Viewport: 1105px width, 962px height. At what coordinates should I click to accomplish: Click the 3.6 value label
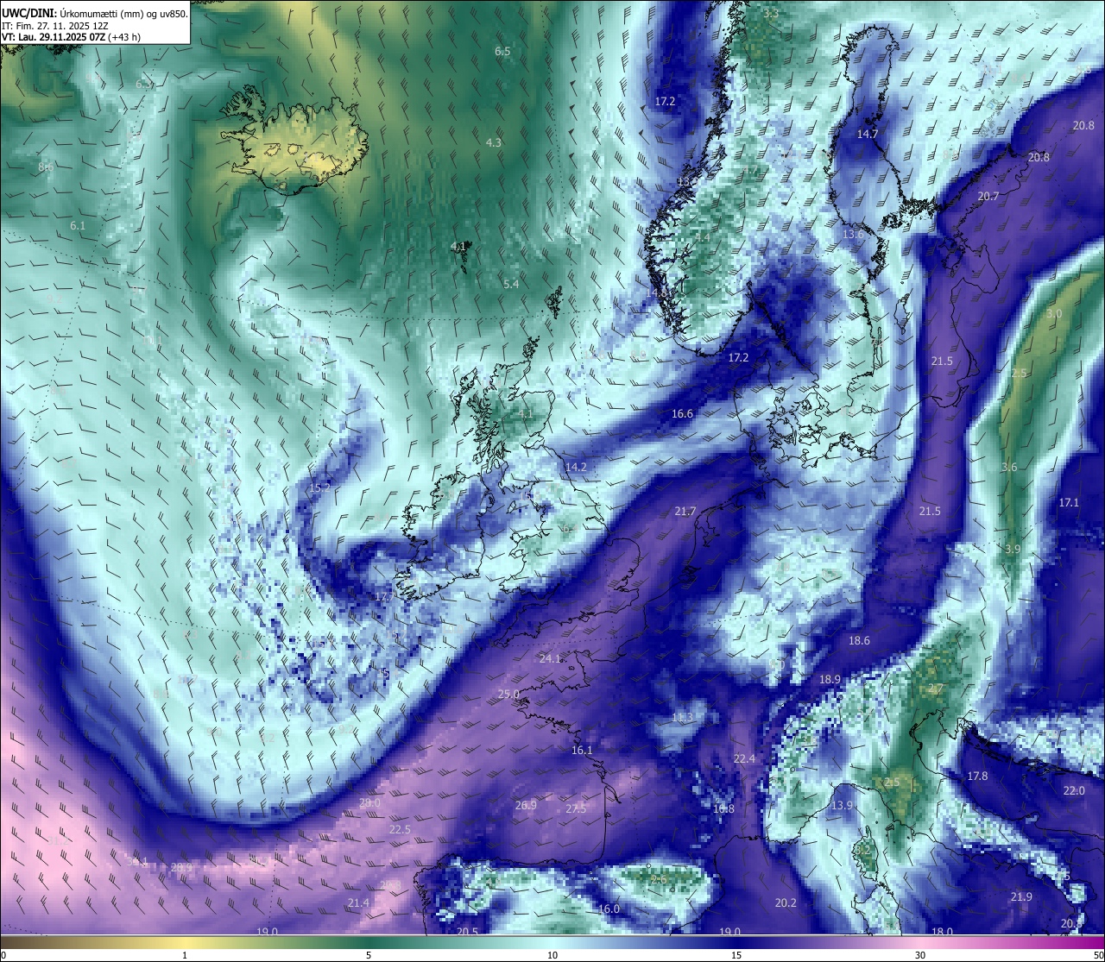point(1009,468)
